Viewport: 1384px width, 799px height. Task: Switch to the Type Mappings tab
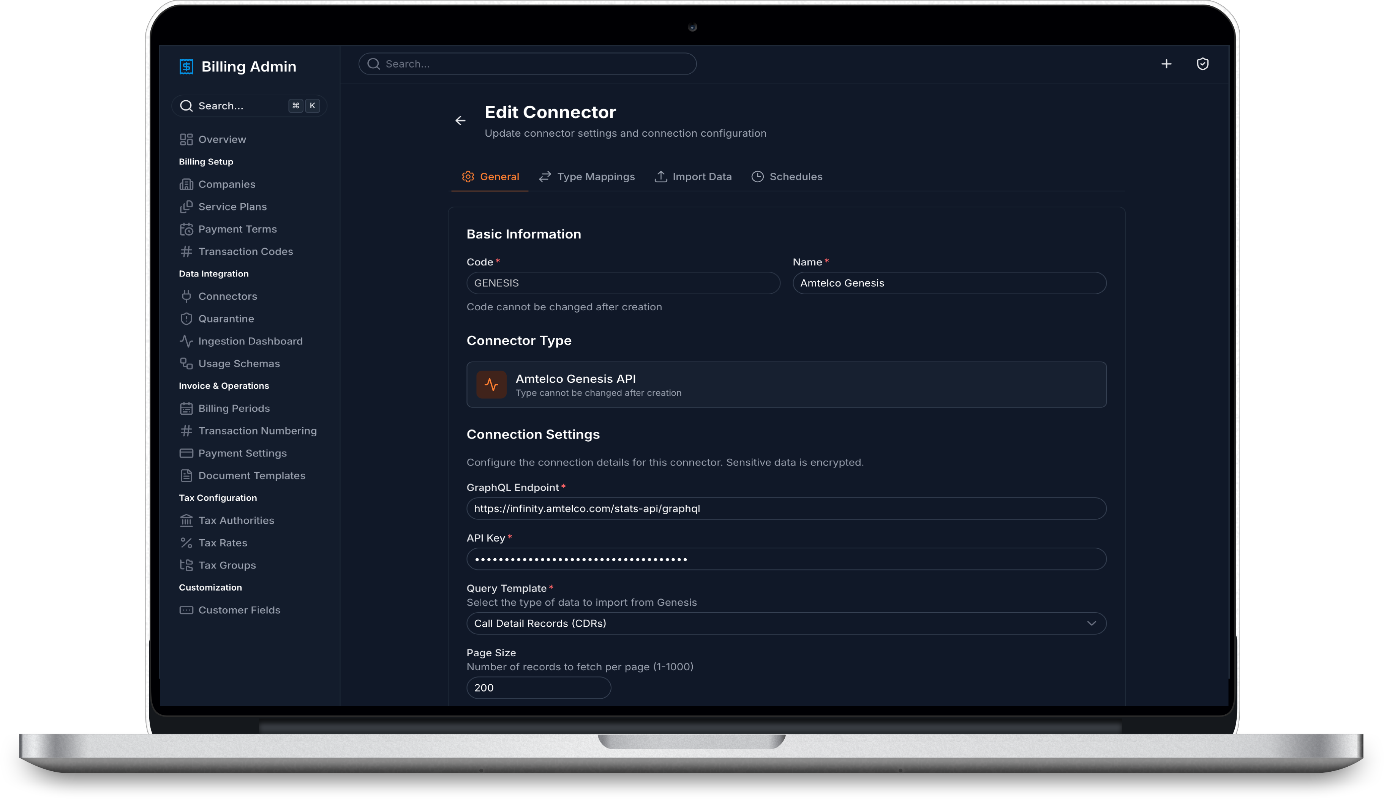coord(587,177)
